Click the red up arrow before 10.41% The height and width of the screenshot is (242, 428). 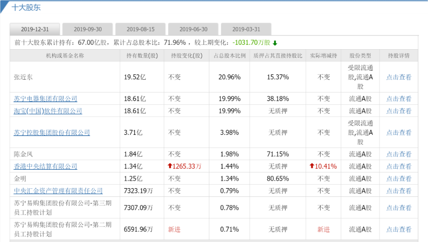[x=312, y=166]
